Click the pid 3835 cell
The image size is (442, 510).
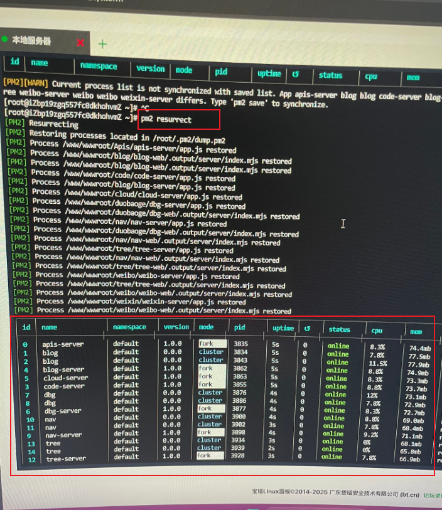pos(241,344)
